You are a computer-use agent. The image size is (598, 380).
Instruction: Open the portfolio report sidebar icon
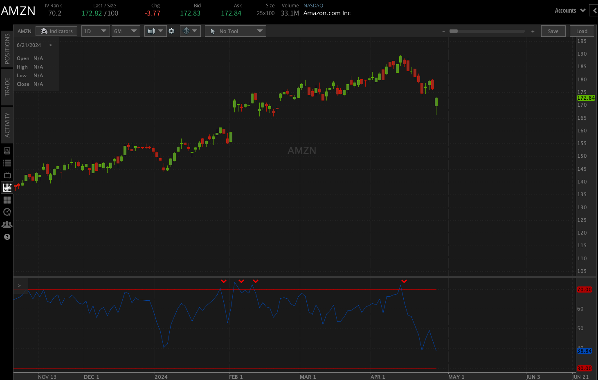click(7, 151)
